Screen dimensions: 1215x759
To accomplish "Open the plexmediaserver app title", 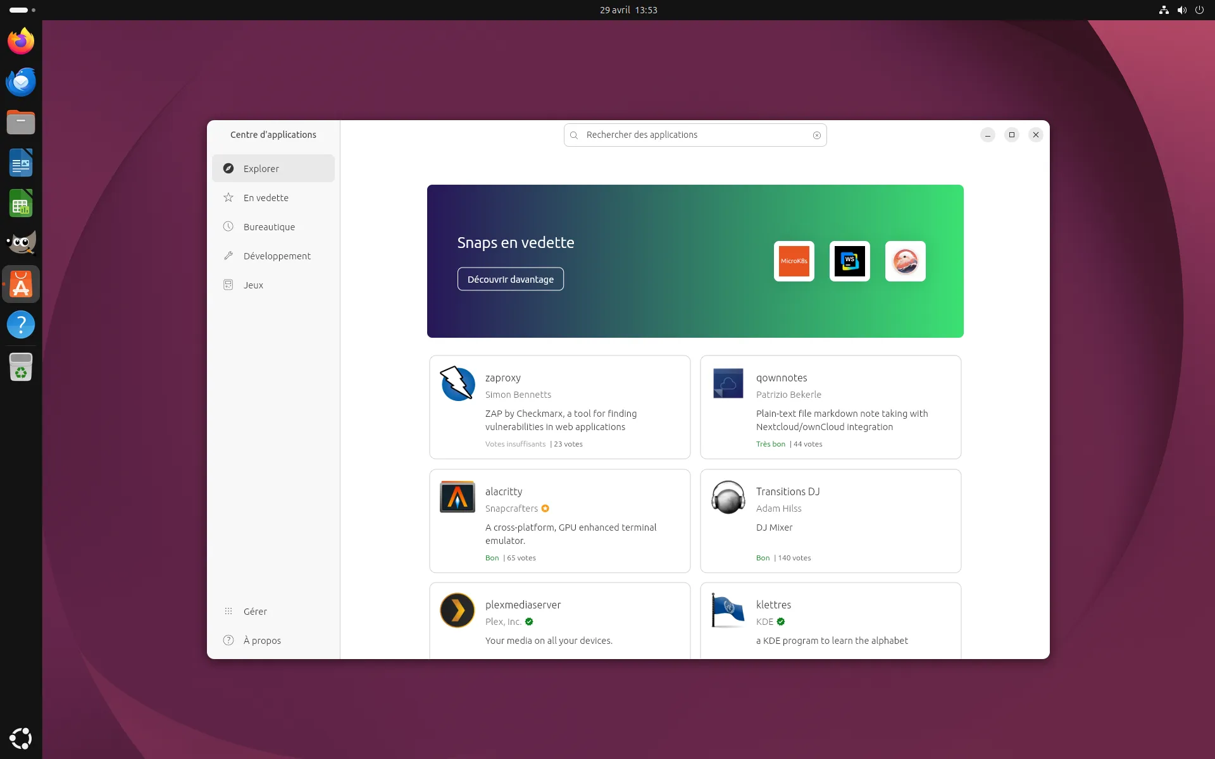I will point(523,605).
